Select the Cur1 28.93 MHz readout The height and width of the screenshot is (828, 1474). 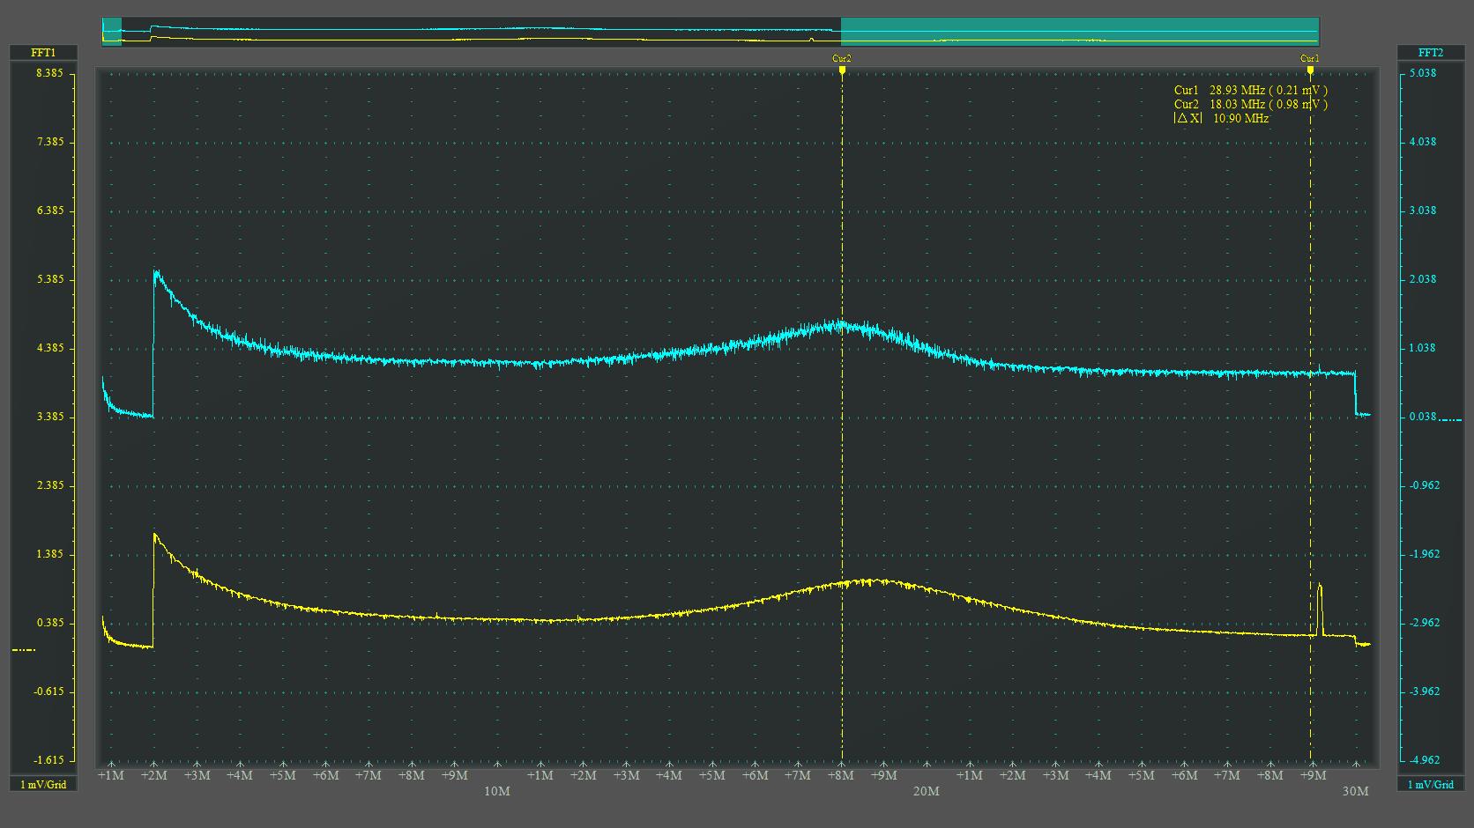click(1250, 90)
